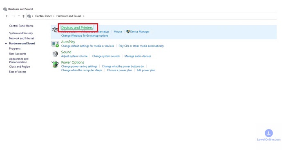Open Edit power plan
Viewport: 286px width, 154px height.
click(146, 70)
